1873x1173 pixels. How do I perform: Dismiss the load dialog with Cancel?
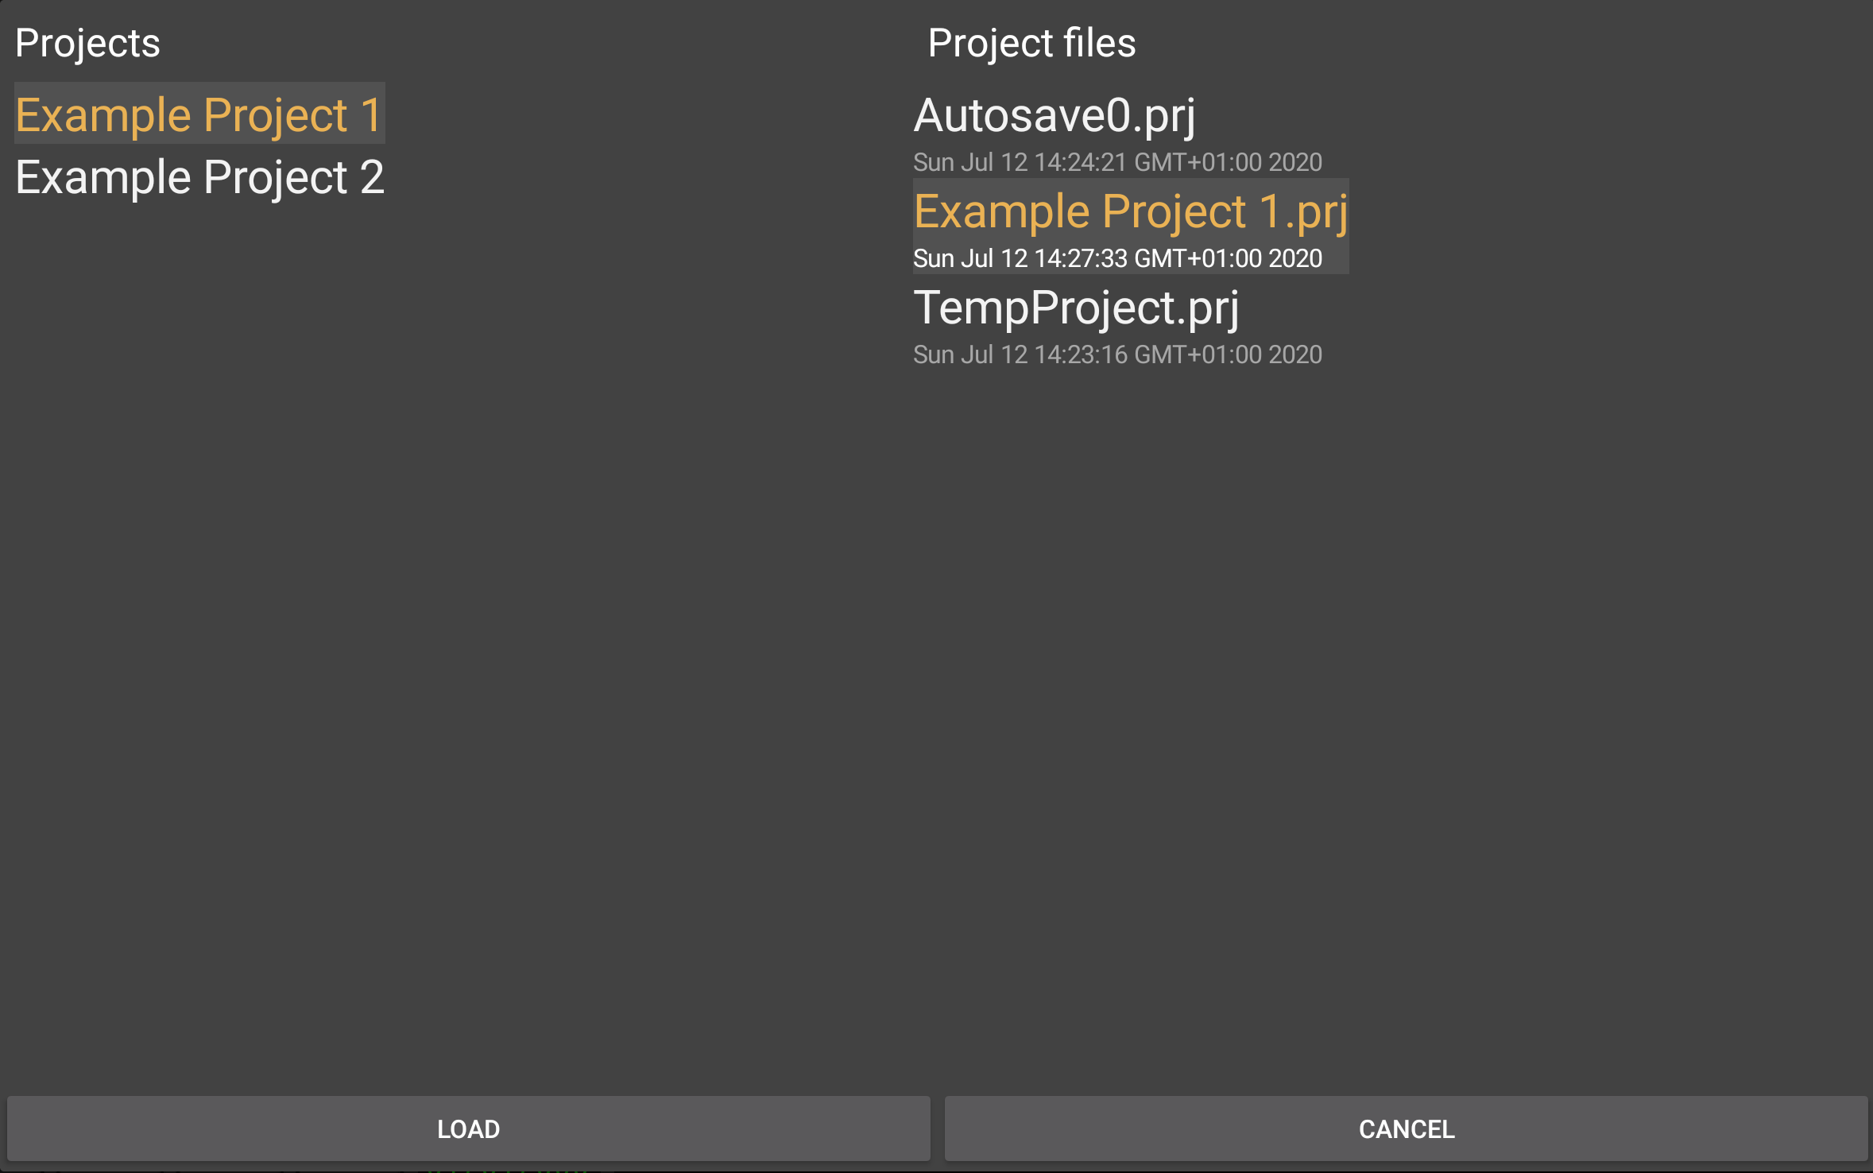click(x=1406, y=1128)
